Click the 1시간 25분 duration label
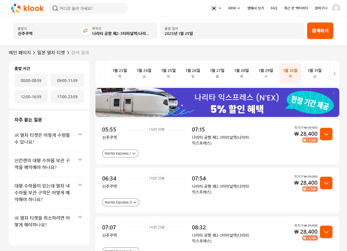This screenshot has width=347, height=251. [x=157, y=227]
